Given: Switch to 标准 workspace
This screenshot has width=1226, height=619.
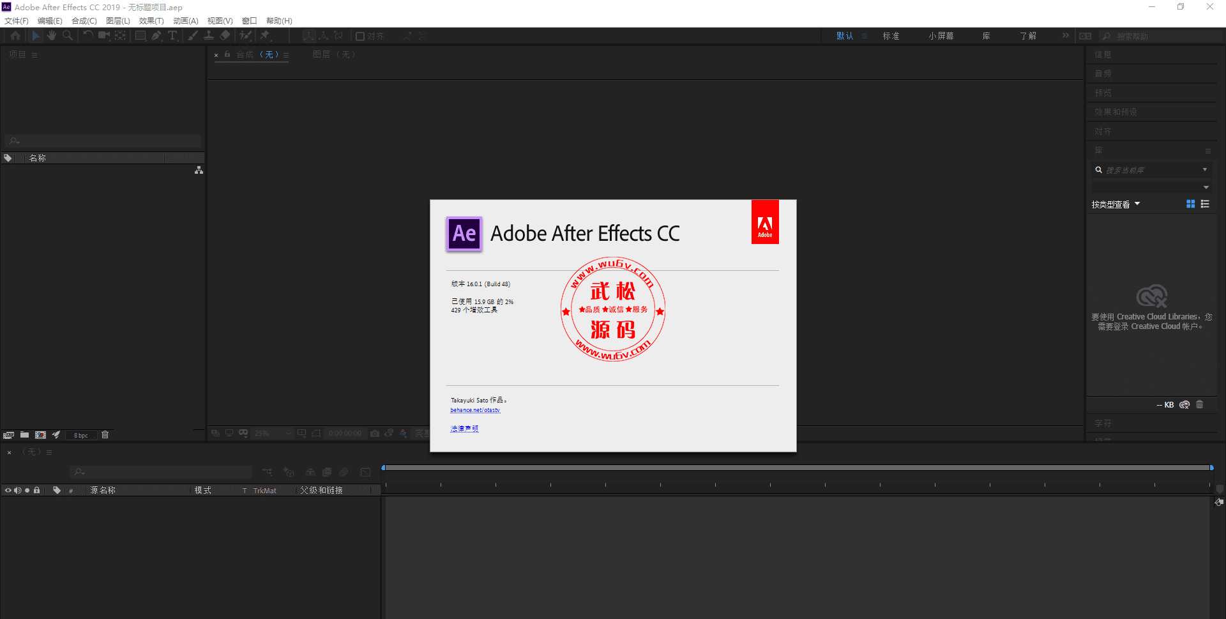Looking at the screenshot, I should tap(891, 36).
